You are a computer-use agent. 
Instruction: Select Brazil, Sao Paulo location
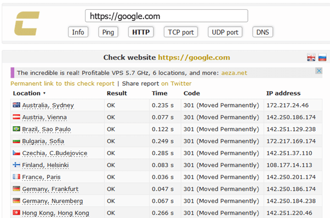pyautogui.click(x=46, y=129)
